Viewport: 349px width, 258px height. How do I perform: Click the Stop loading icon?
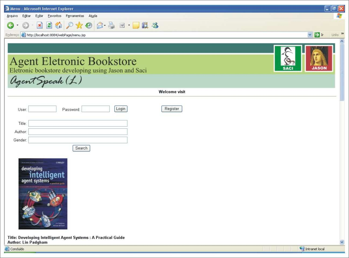tap(40, 25)
